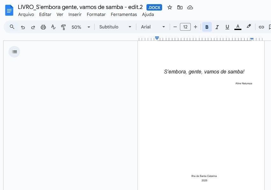Viewport: 271px width, 190px height.
Task: Toggle underline formatting
Action: [x=227, y=27]
